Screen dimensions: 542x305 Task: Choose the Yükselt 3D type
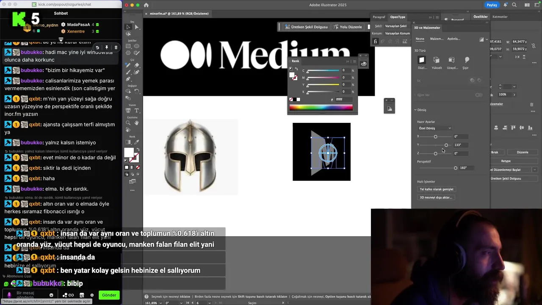pyautogui.click(x=437, y=60)
